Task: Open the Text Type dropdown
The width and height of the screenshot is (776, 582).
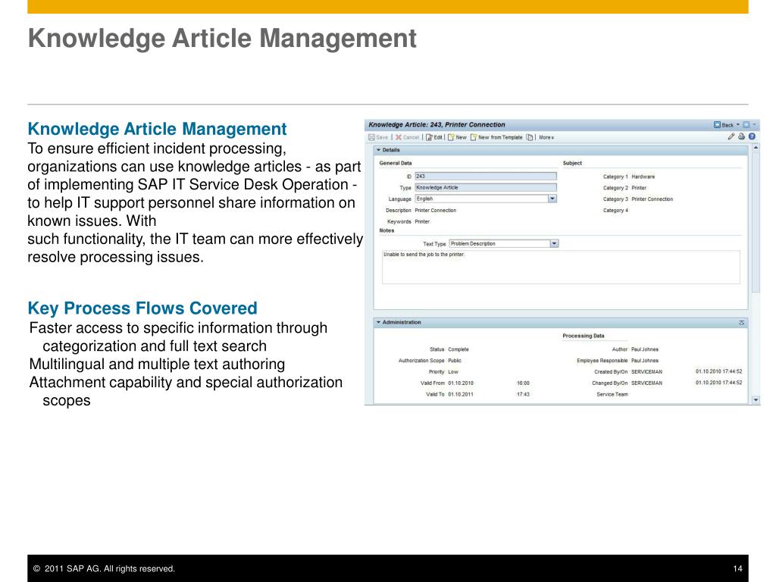Action: (554, 243)
